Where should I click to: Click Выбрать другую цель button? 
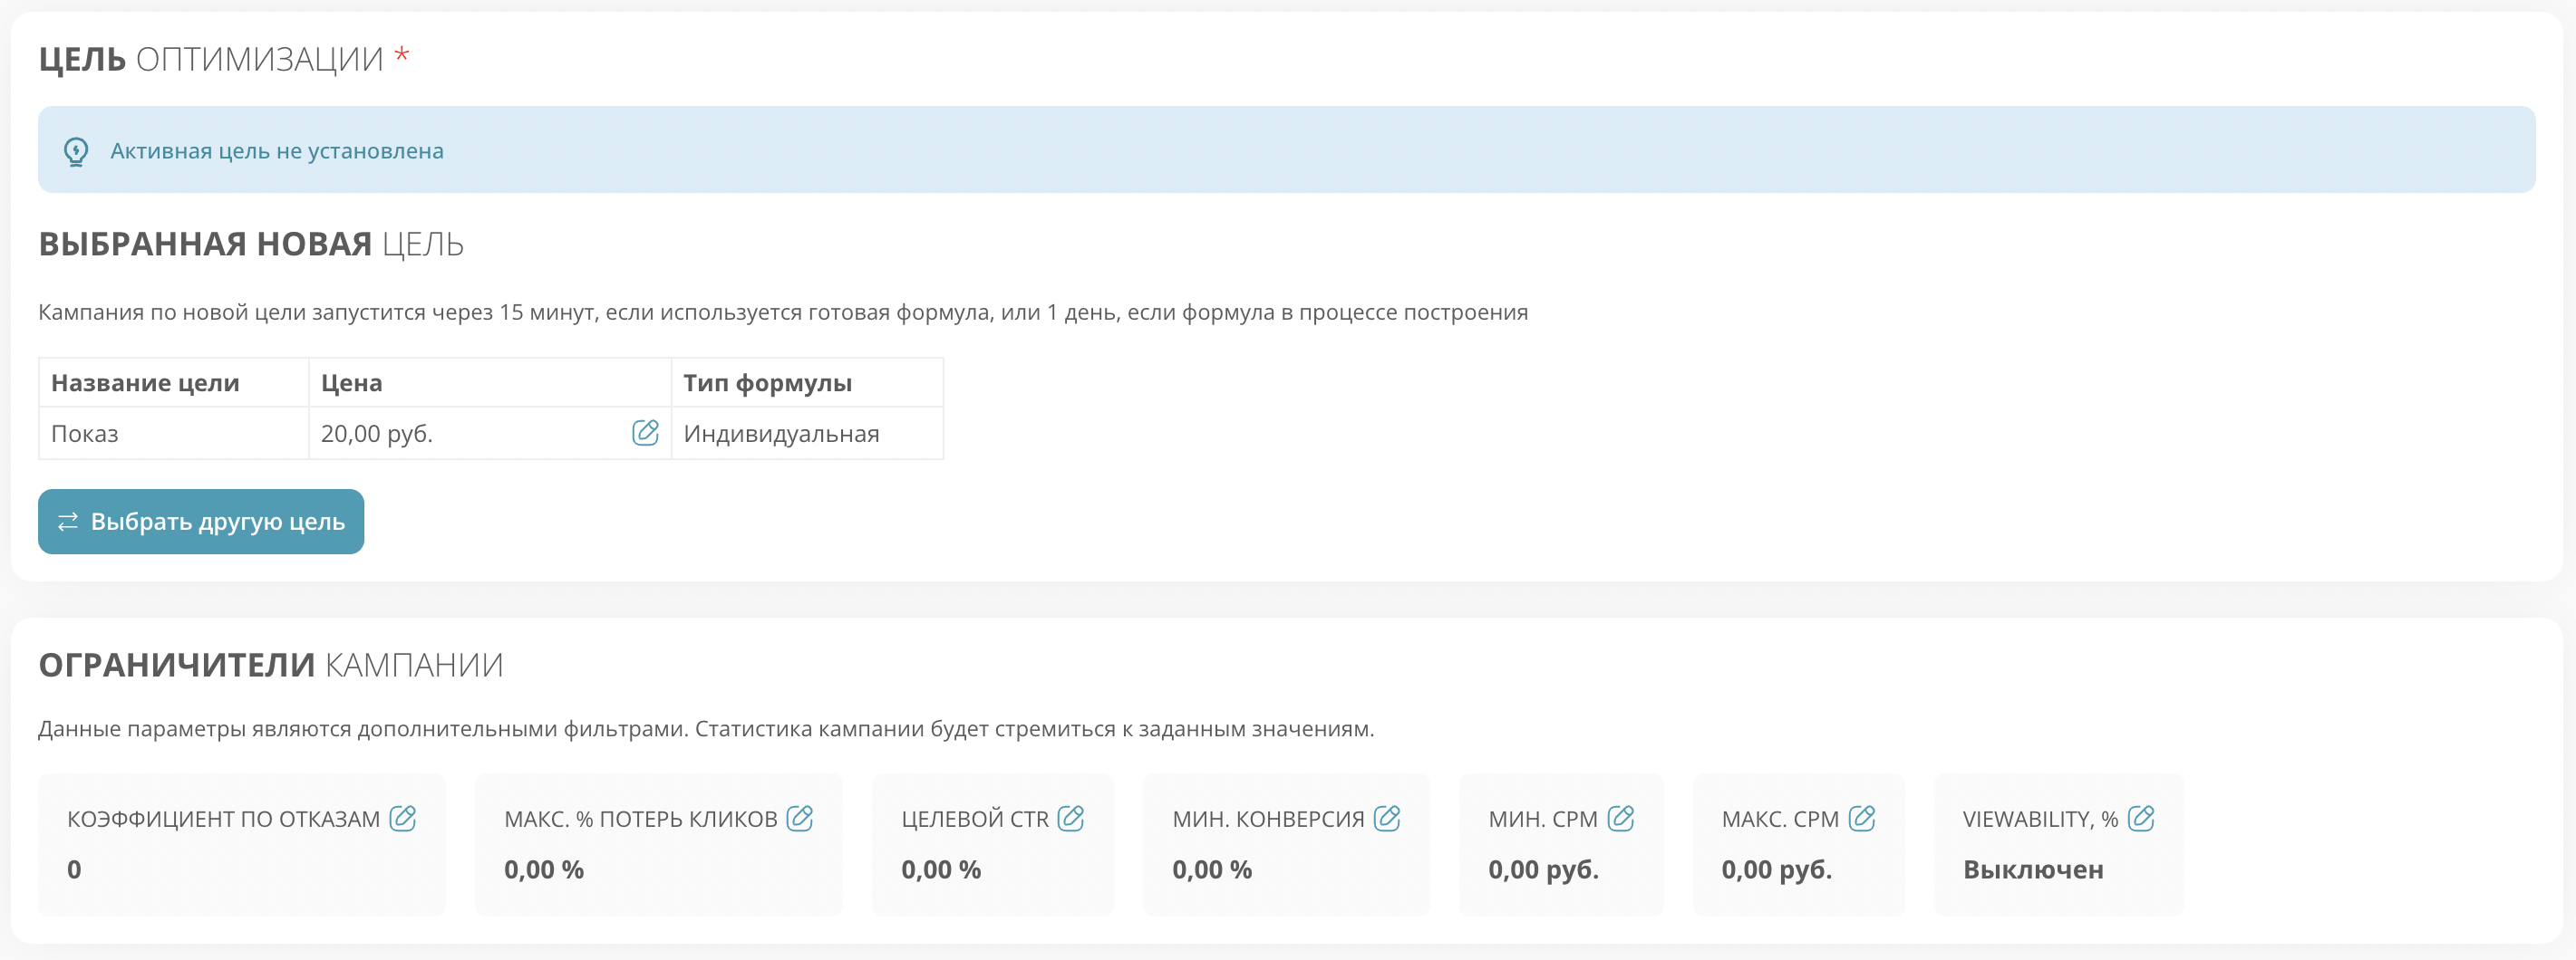pyautogui.click(x=201, y=522)
